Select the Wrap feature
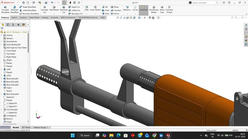This screenshot has height=139, width=248. click(x=115, y=7)
